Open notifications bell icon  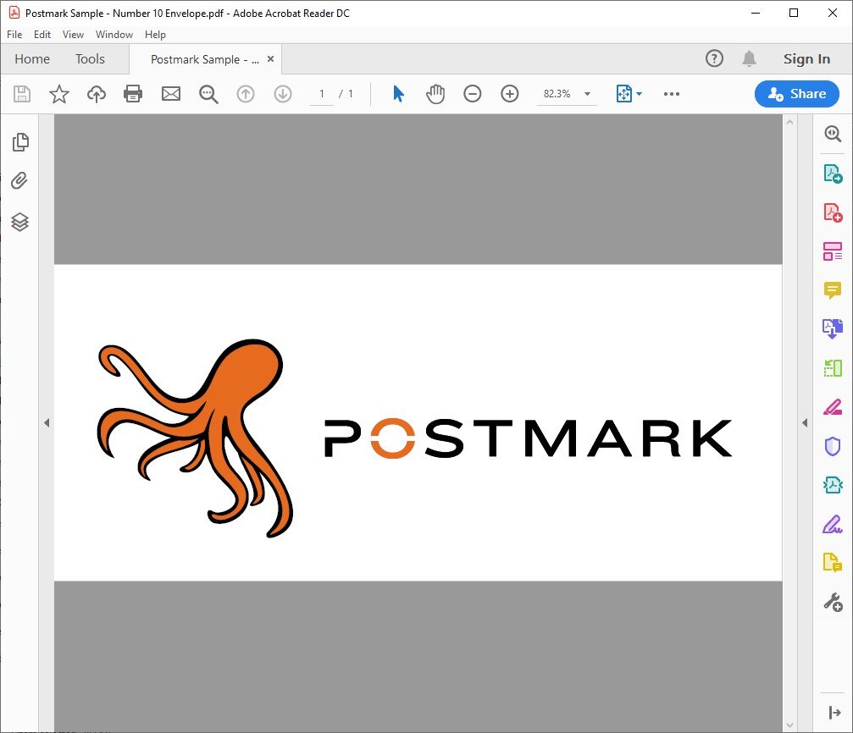[749, 58]
